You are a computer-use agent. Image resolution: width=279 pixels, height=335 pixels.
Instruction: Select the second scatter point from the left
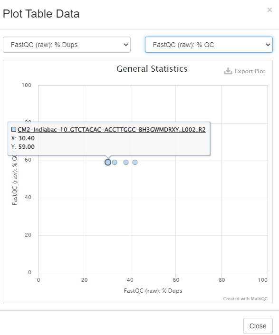coord(115,163)
